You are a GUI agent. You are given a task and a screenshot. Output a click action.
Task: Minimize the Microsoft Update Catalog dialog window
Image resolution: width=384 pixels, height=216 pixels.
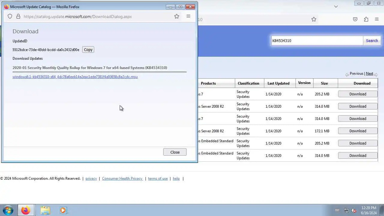[170, 7]
